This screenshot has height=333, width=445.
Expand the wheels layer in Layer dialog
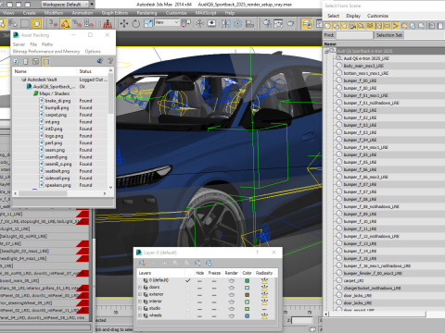tap(140, 315)
